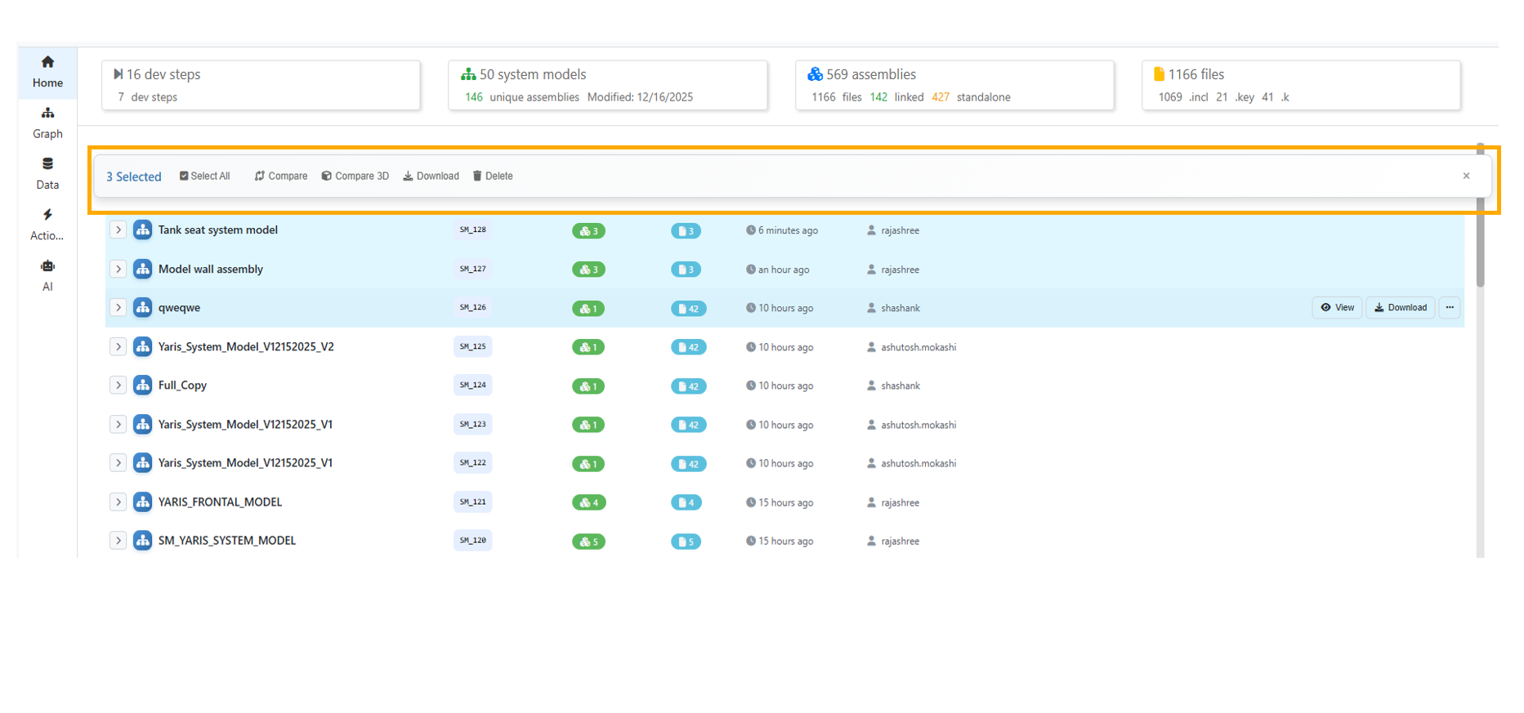
Task: Go to Home in sidebar
Action: point(47,72)
